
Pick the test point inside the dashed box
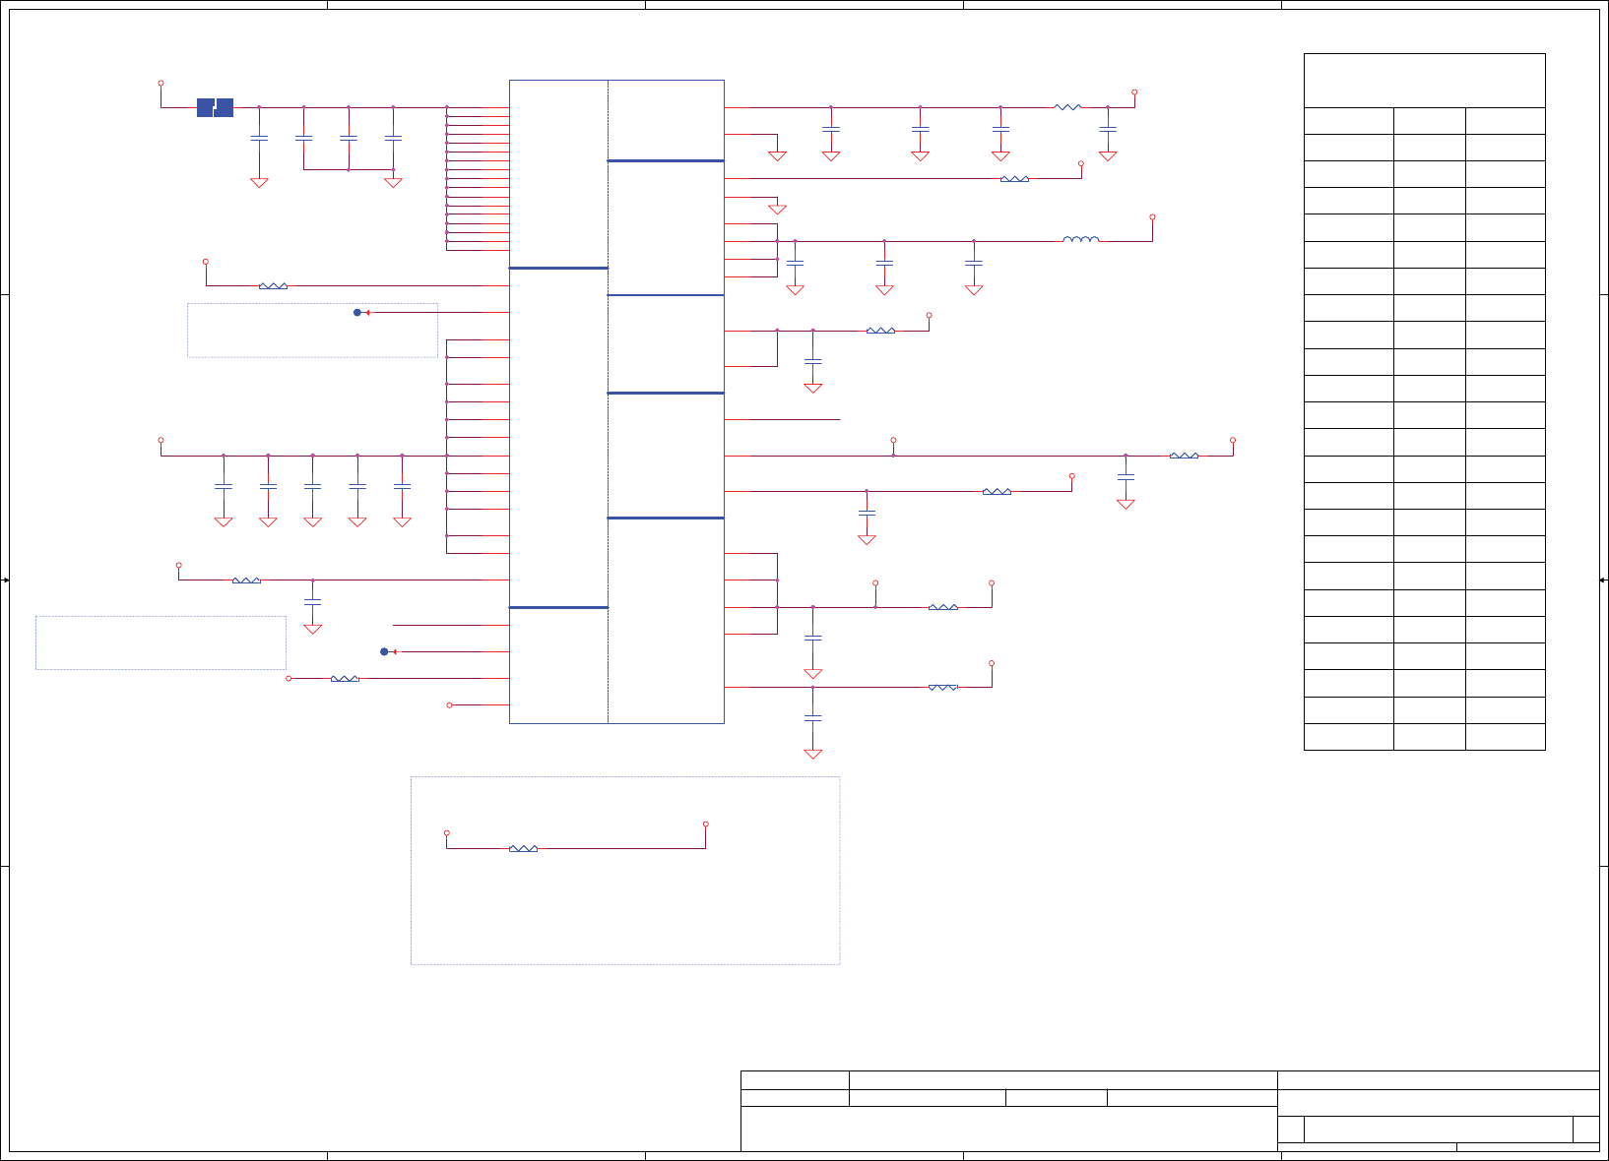pos(357,312)
